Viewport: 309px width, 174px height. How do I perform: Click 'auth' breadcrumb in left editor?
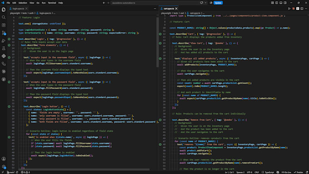31,13
